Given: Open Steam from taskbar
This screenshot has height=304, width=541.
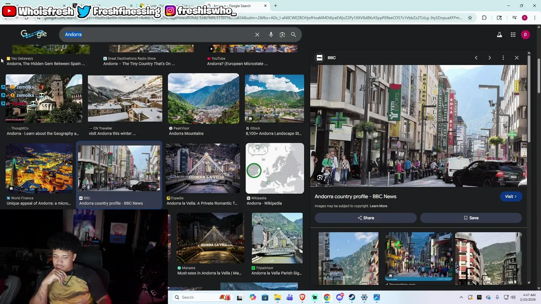Looking at the screenshot, I should (x=352, y=297).
